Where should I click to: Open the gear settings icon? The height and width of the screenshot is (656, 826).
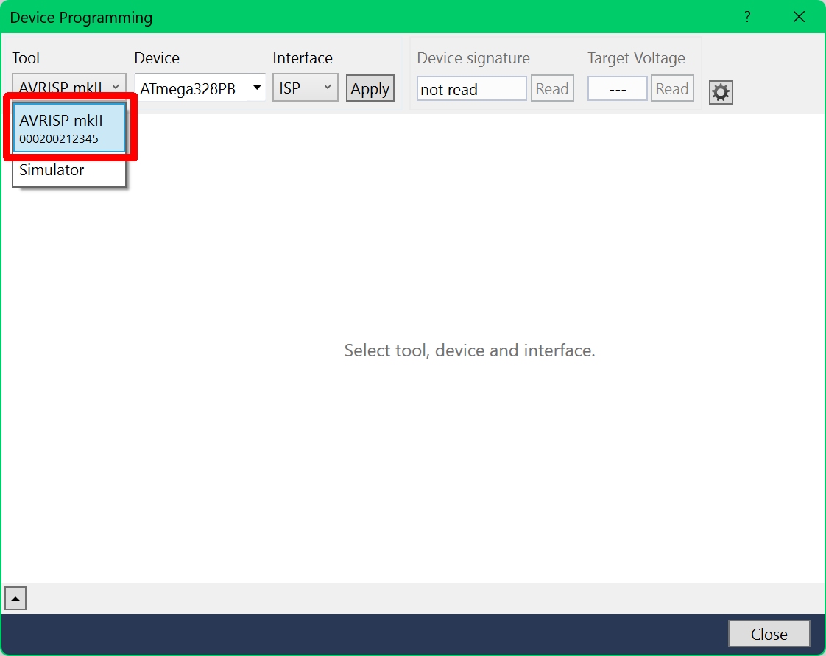tap(721, 93)
